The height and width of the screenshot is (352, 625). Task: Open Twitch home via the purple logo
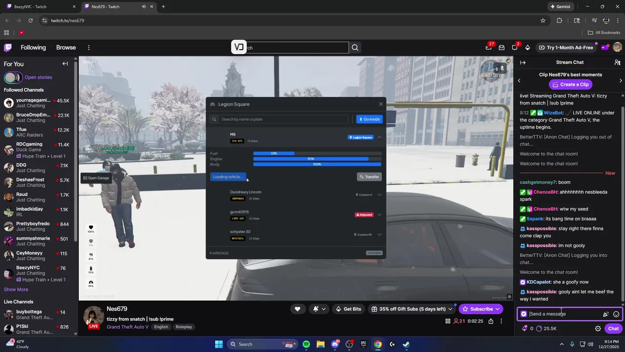click(8, 47)
